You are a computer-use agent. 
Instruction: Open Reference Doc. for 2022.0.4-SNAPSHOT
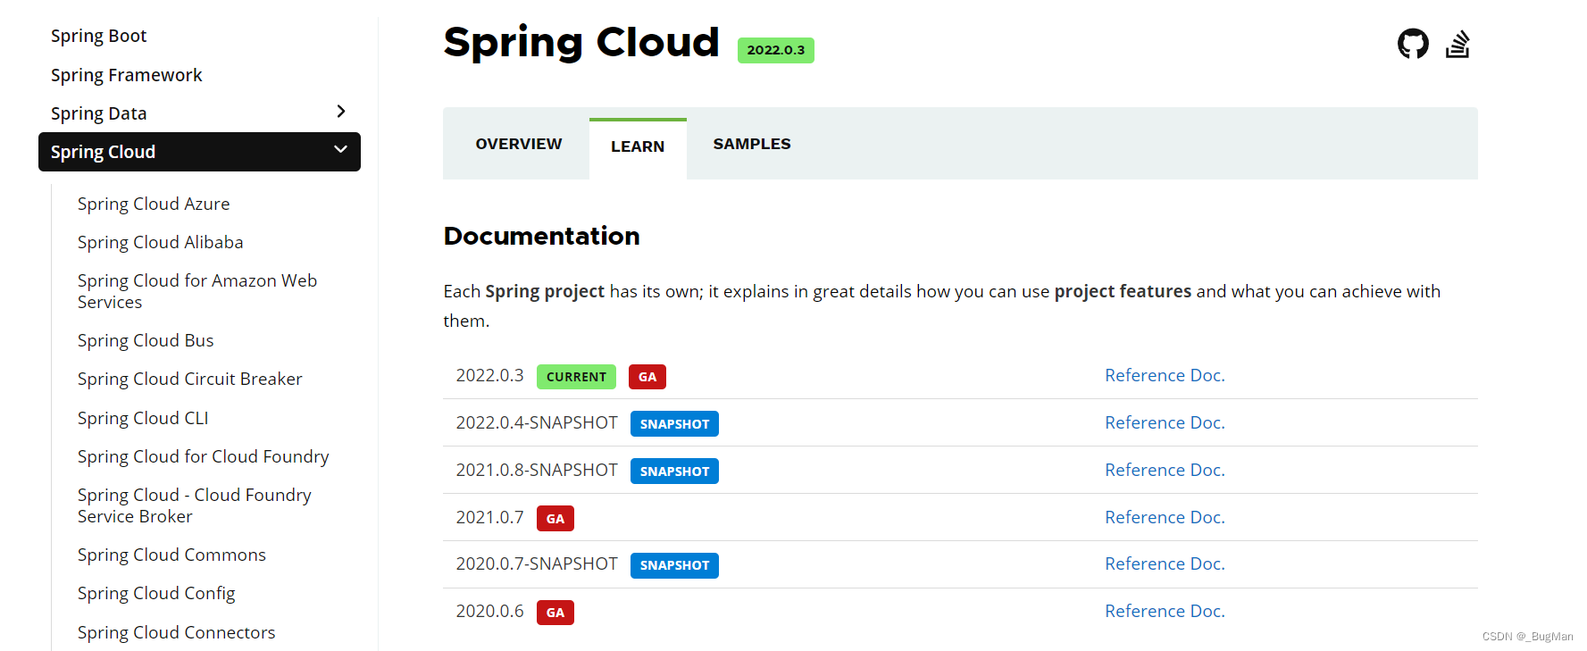point(1165,423)
